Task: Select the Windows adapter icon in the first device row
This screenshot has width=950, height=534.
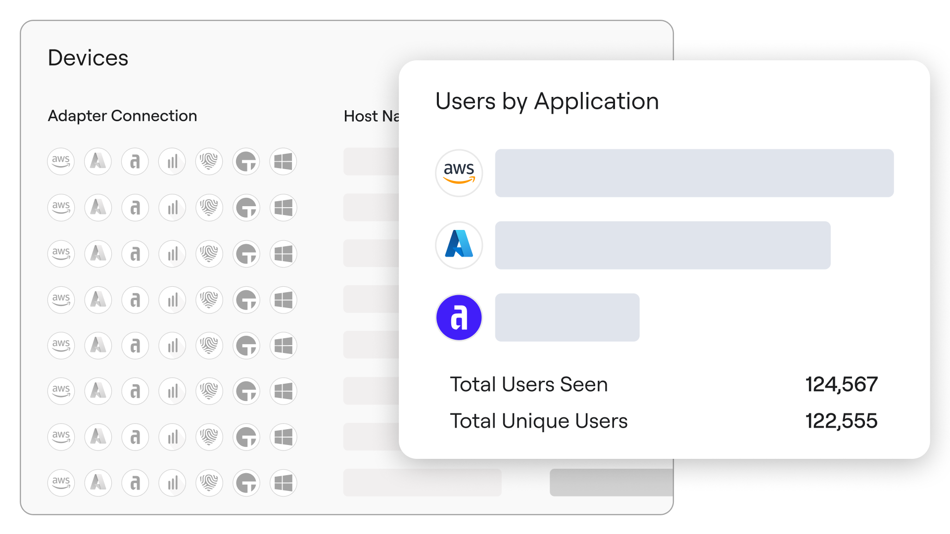Action: (284, 161)
